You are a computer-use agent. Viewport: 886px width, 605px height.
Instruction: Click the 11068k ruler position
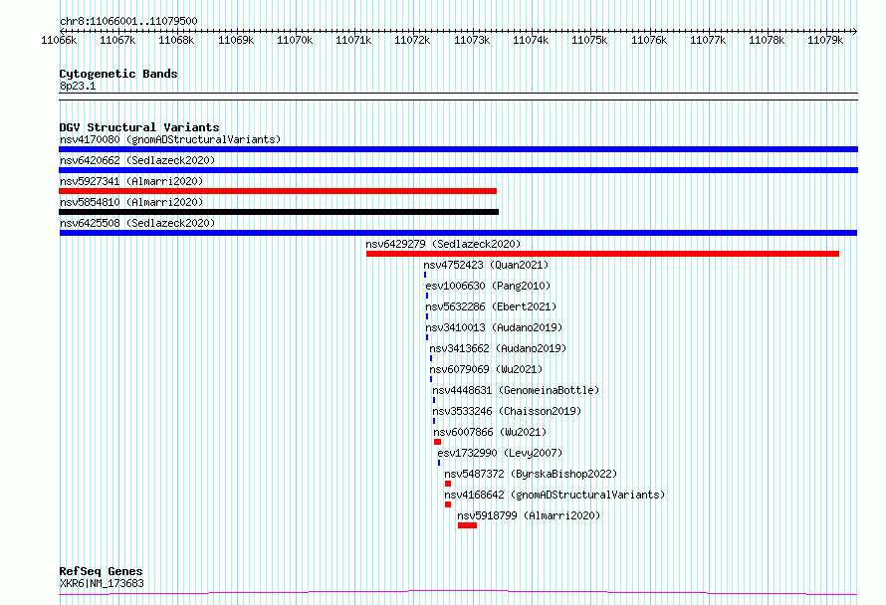pyautogui.click(x=176, y=40)
